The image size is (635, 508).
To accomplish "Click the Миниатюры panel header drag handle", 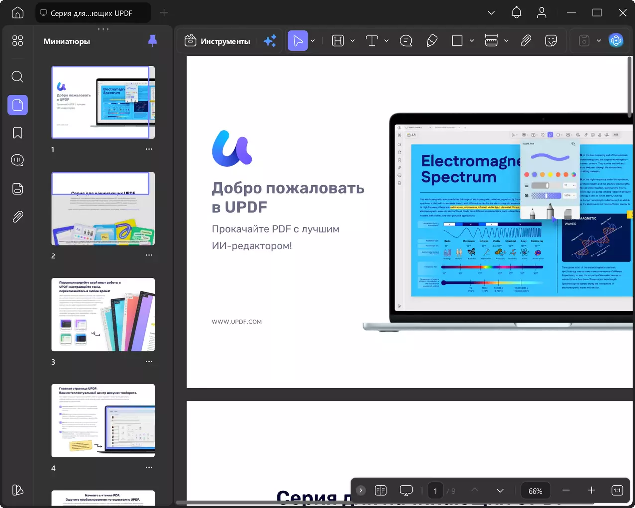I will 103,29.
